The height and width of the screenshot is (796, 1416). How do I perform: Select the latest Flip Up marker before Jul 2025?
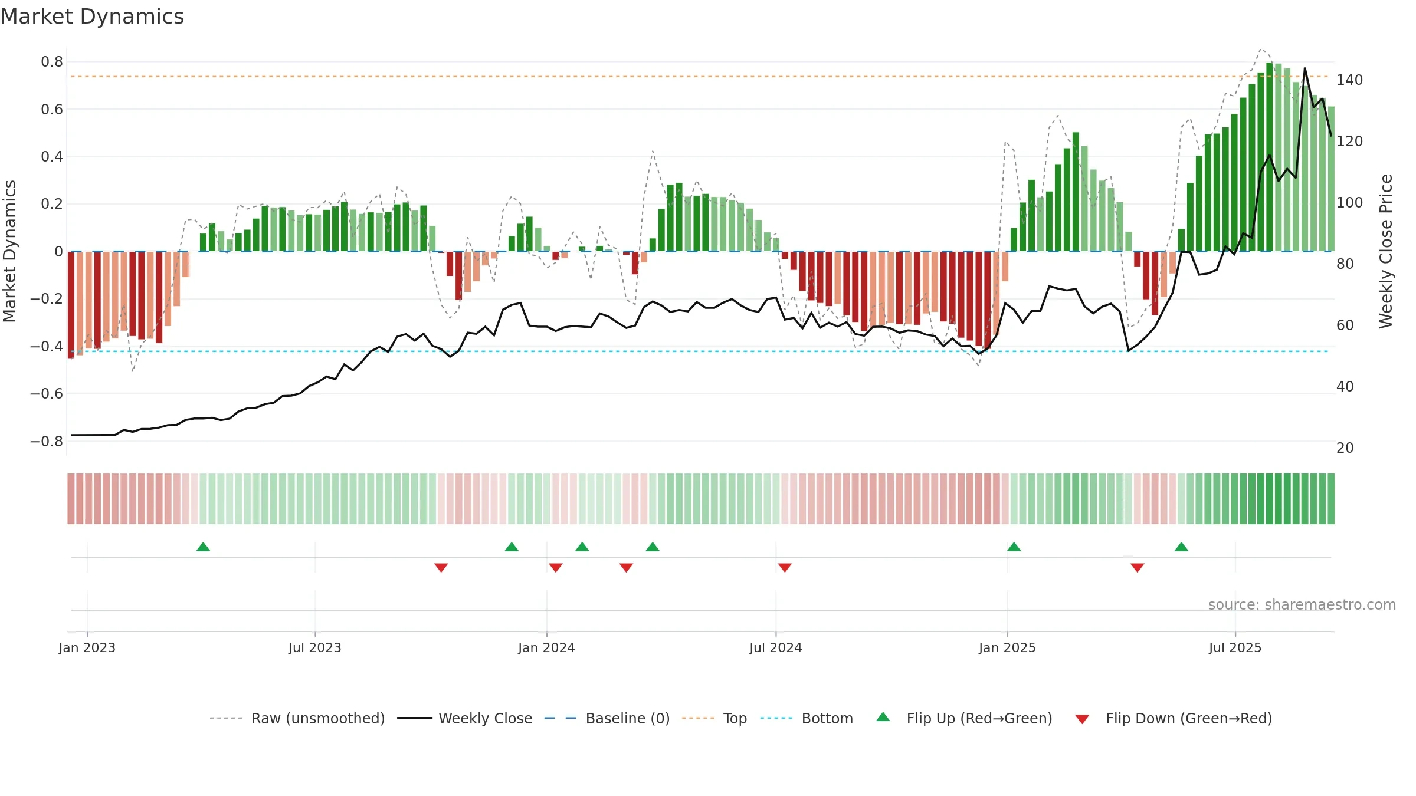(x=1181, y=547)
